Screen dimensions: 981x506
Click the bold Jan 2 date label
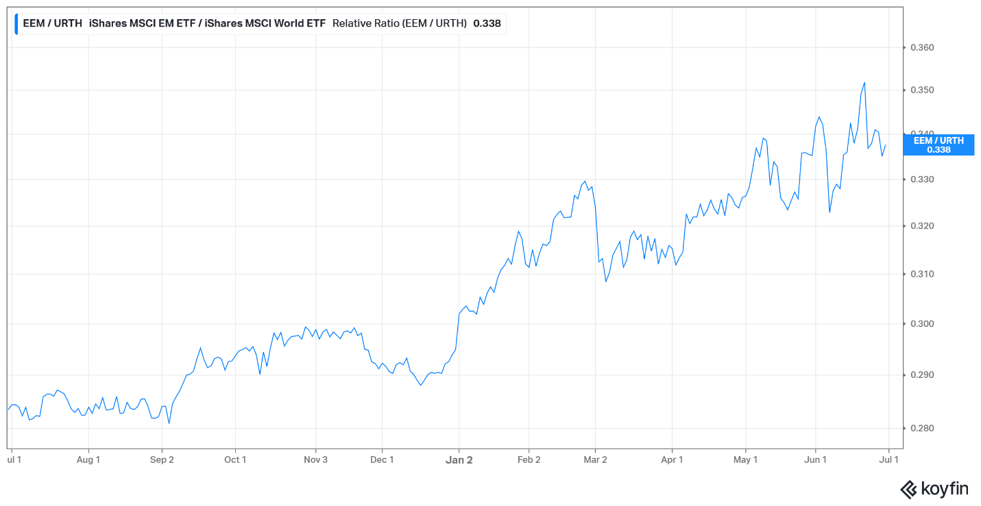pyautogui.click(x=459, y=459)
